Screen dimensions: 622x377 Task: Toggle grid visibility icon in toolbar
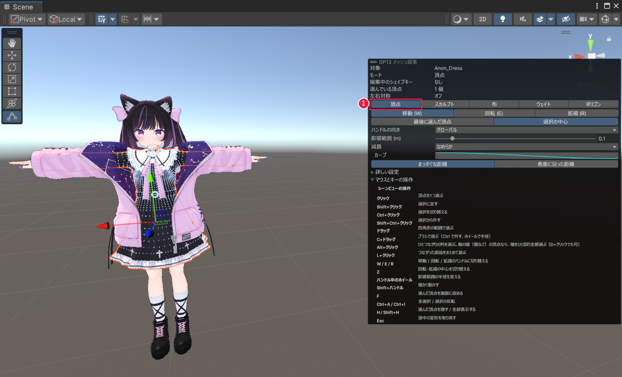click(102, 19)
